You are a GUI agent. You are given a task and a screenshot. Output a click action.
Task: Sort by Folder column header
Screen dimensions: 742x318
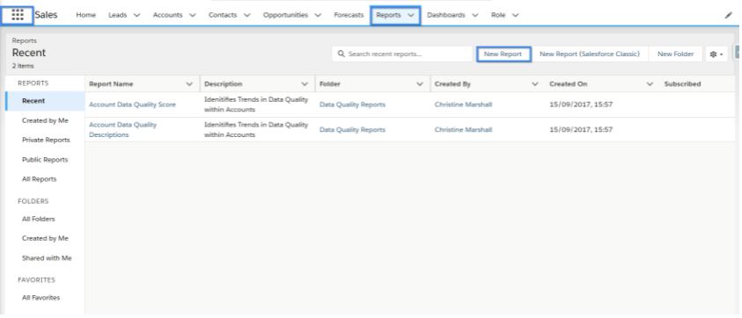330,84
